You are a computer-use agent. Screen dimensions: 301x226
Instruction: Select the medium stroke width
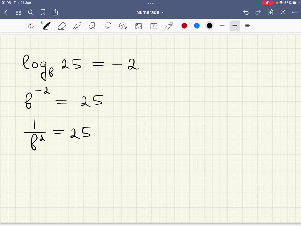235,26
